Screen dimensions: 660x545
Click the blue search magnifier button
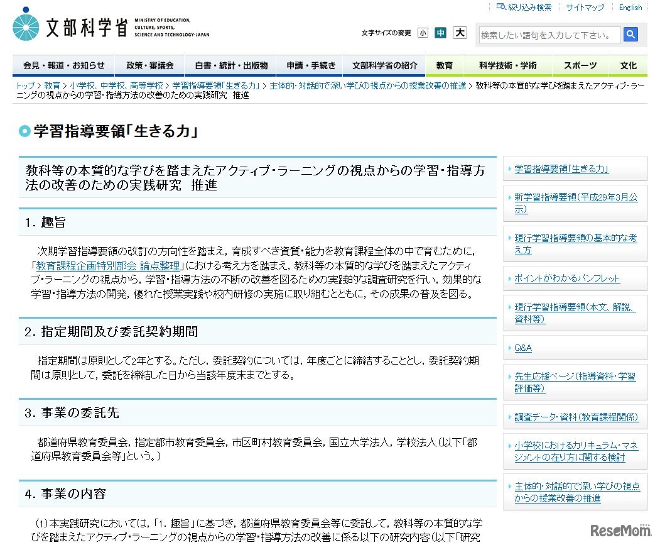(630, 34)
